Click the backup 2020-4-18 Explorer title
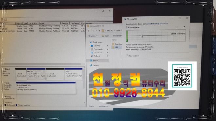This screenshot has height=121, width=216. click(x=97, y=26)
